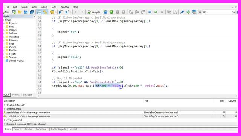Click the green profiling on history icon
The image size is (241, 136).
[156, 12]
